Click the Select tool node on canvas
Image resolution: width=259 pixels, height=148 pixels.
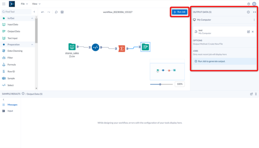[x=96, y=47]
